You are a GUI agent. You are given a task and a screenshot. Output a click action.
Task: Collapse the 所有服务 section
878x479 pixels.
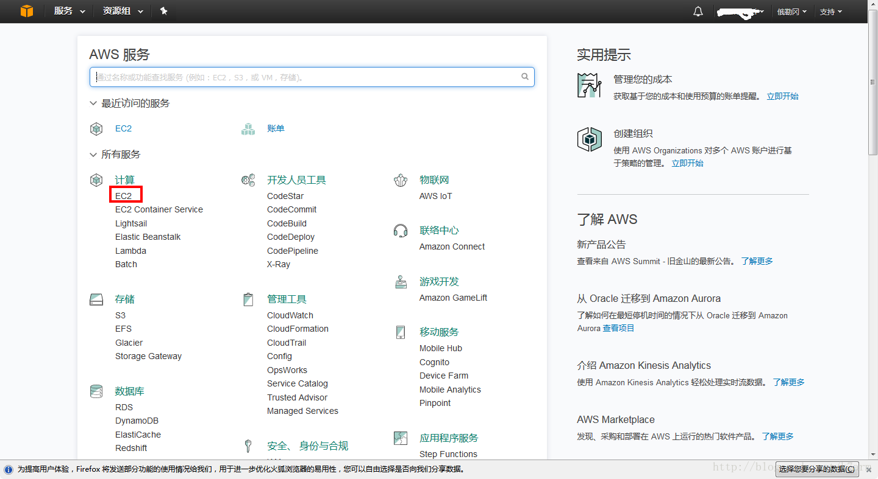point(115,155)
